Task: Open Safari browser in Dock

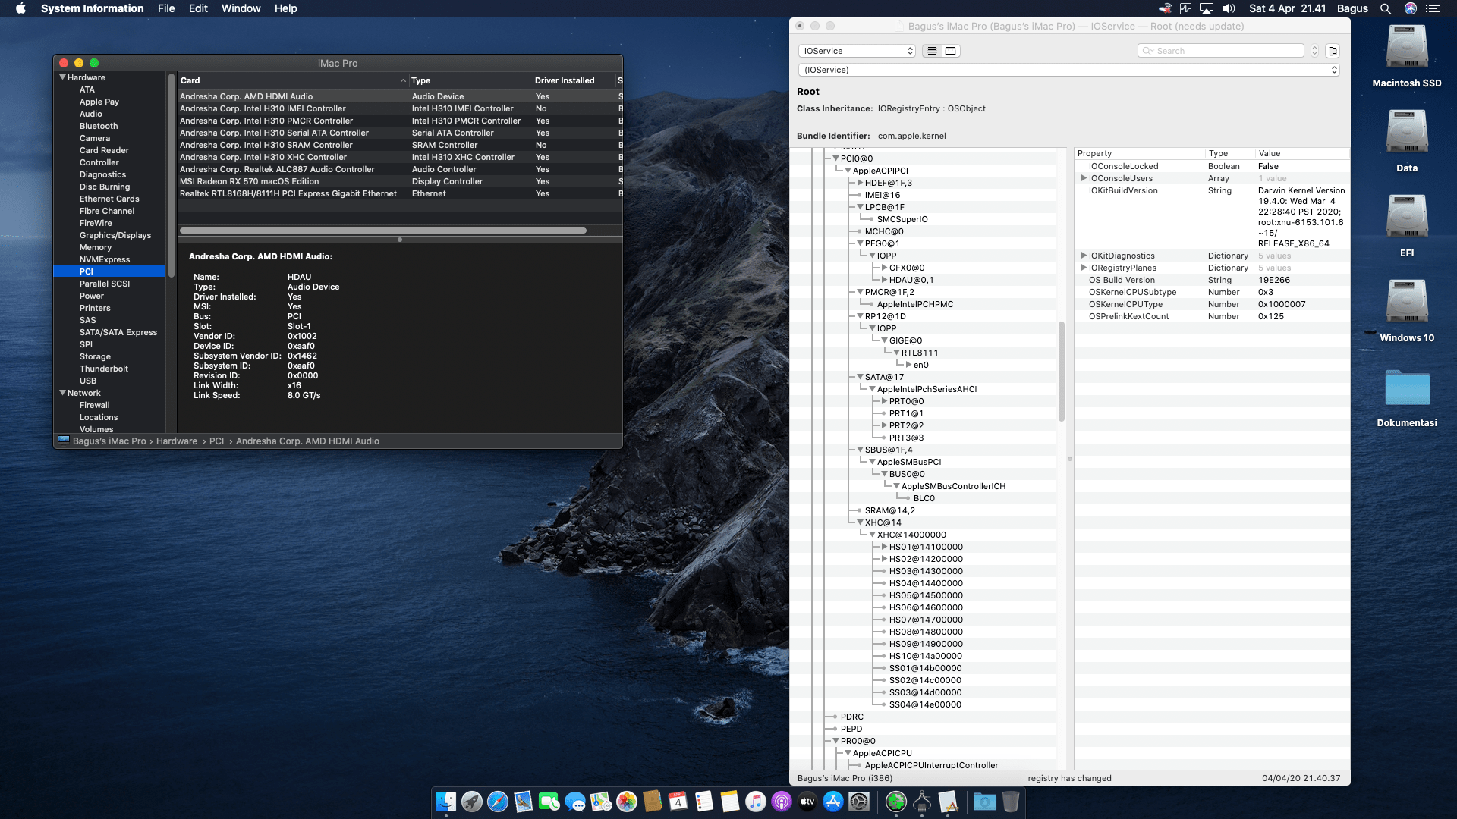Action: [498, 802]
